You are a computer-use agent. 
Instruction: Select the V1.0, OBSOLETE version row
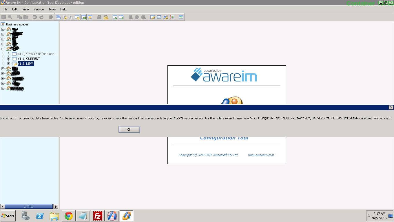37,54
